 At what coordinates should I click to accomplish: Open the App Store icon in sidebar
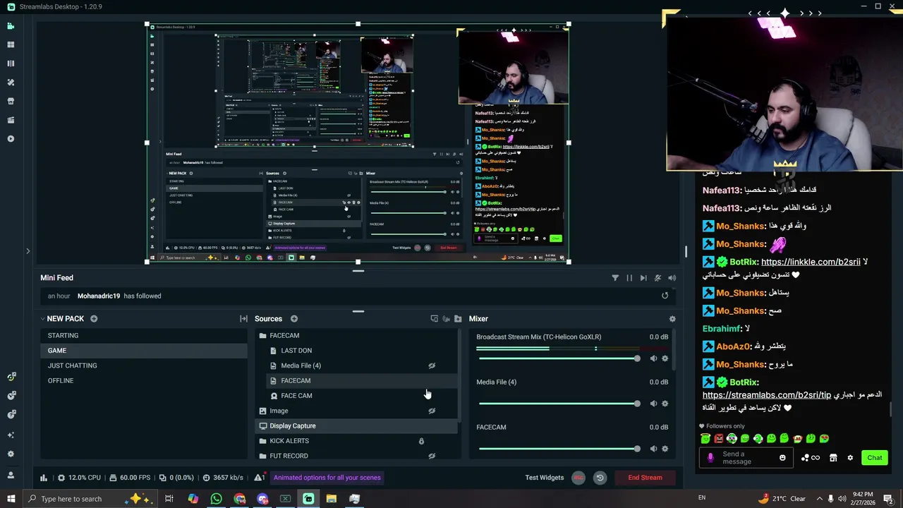tap(11, 101)
